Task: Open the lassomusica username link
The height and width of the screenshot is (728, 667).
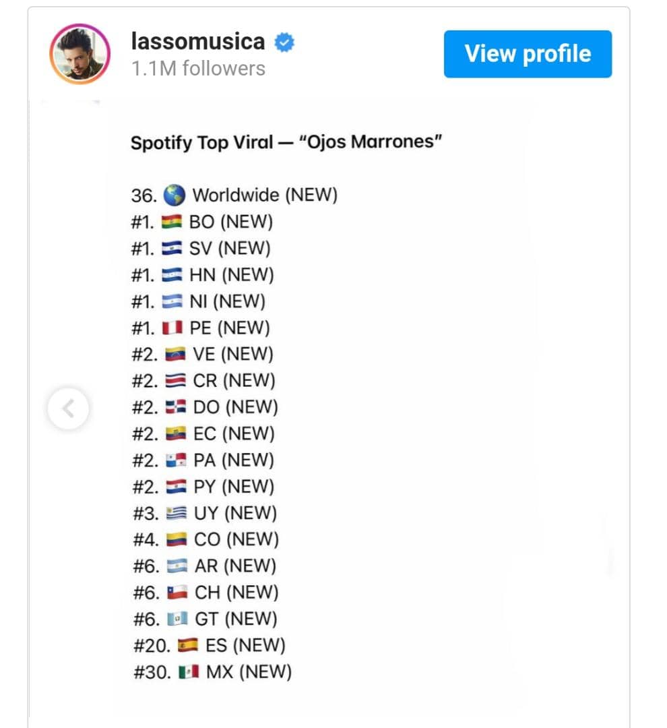Action: 198,41
